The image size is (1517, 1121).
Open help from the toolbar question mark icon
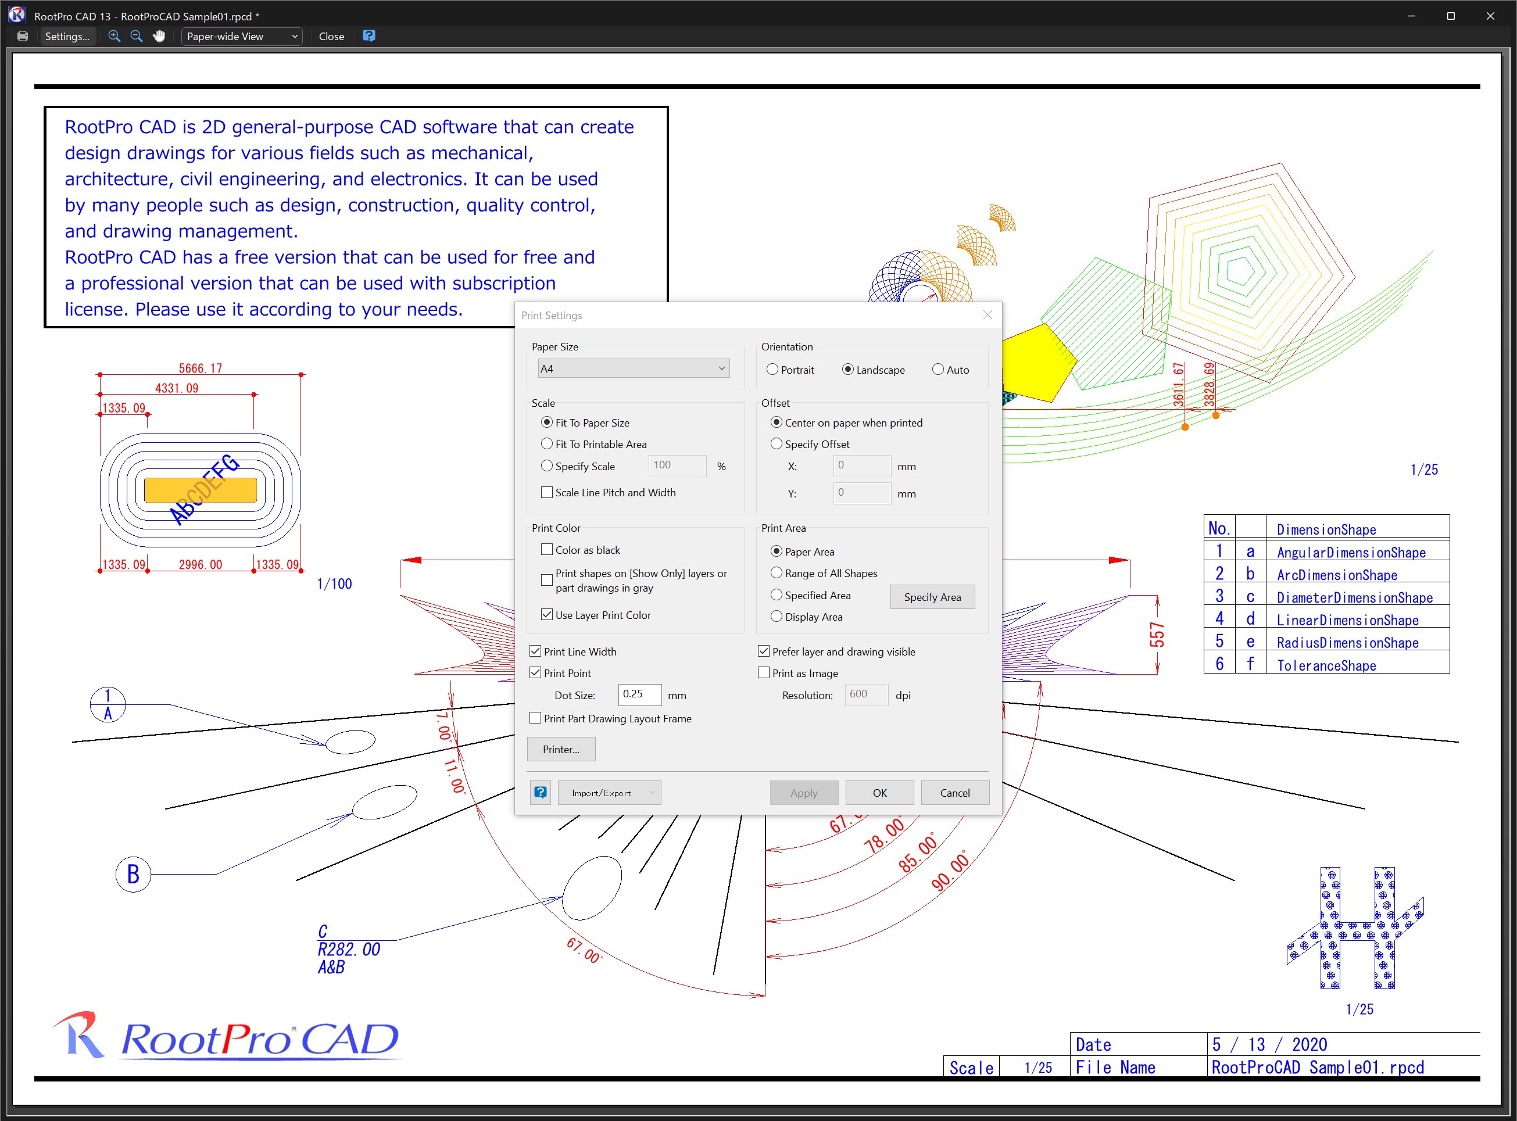pos(368,36)
